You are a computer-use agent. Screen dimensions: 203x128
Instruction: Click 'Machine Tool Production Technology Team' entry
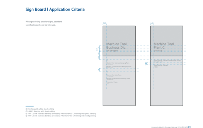(x=118, y=79)
